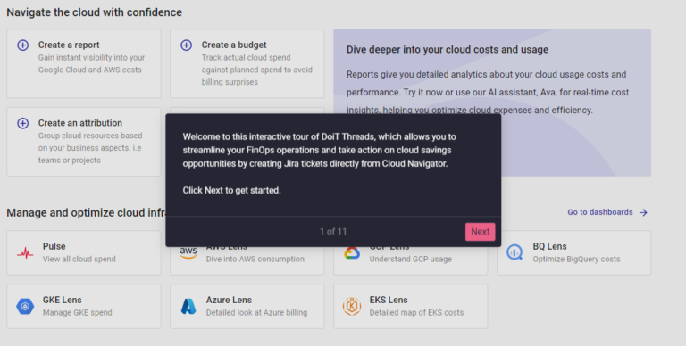Viewport: 686px width, 346px height.
Task: Open the Create an attribution card title
Action: 80,123
